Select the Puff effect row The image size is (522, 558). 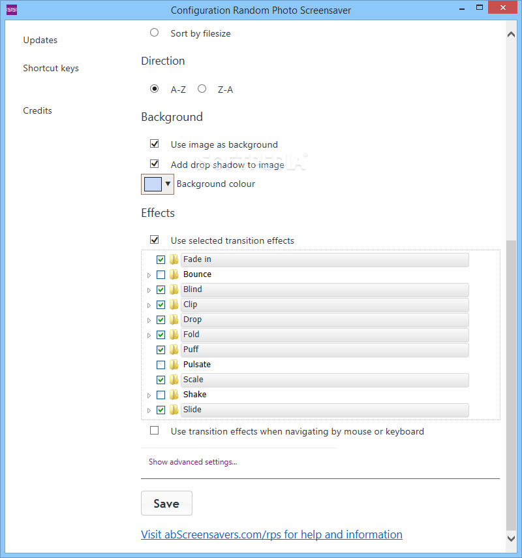[325, 350]
